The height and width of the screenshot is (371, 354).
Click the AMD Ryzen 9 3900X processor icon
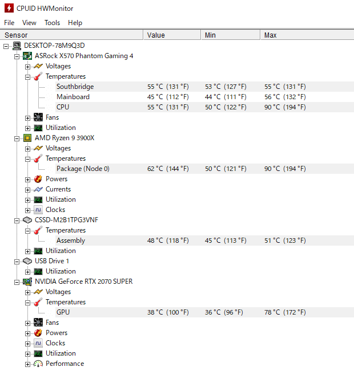coord(27,138)
